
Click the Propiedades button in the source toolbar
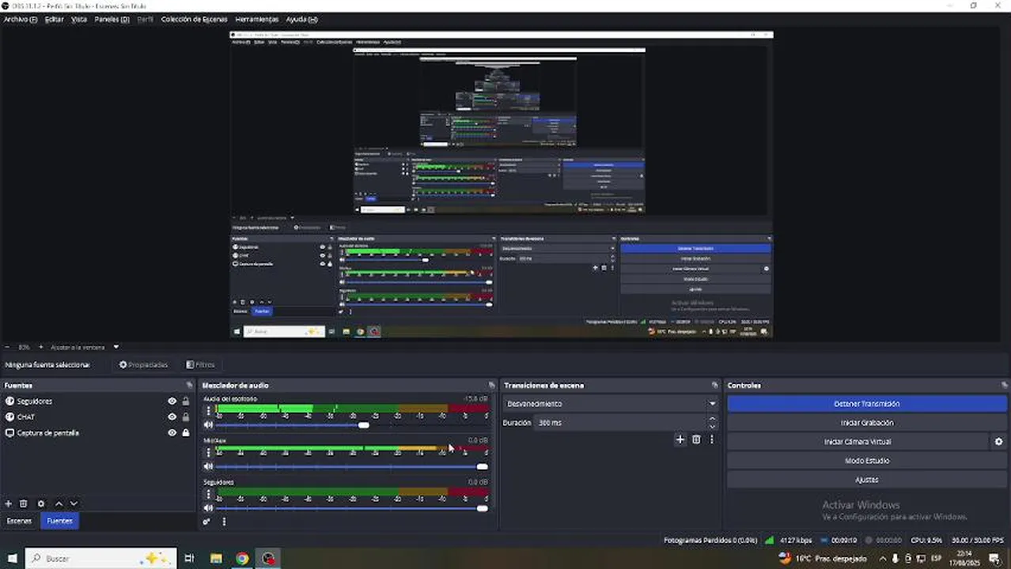144,365
